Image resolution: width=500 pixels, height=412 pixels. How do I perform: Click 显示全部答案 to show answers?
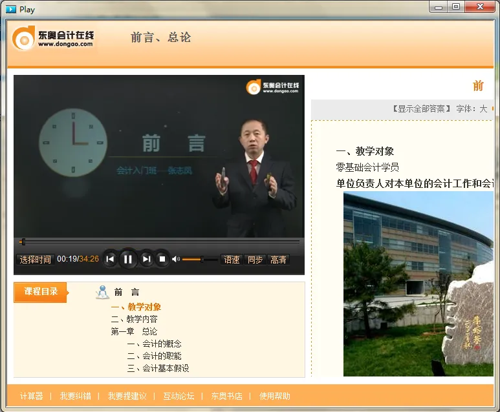point(421,108)
